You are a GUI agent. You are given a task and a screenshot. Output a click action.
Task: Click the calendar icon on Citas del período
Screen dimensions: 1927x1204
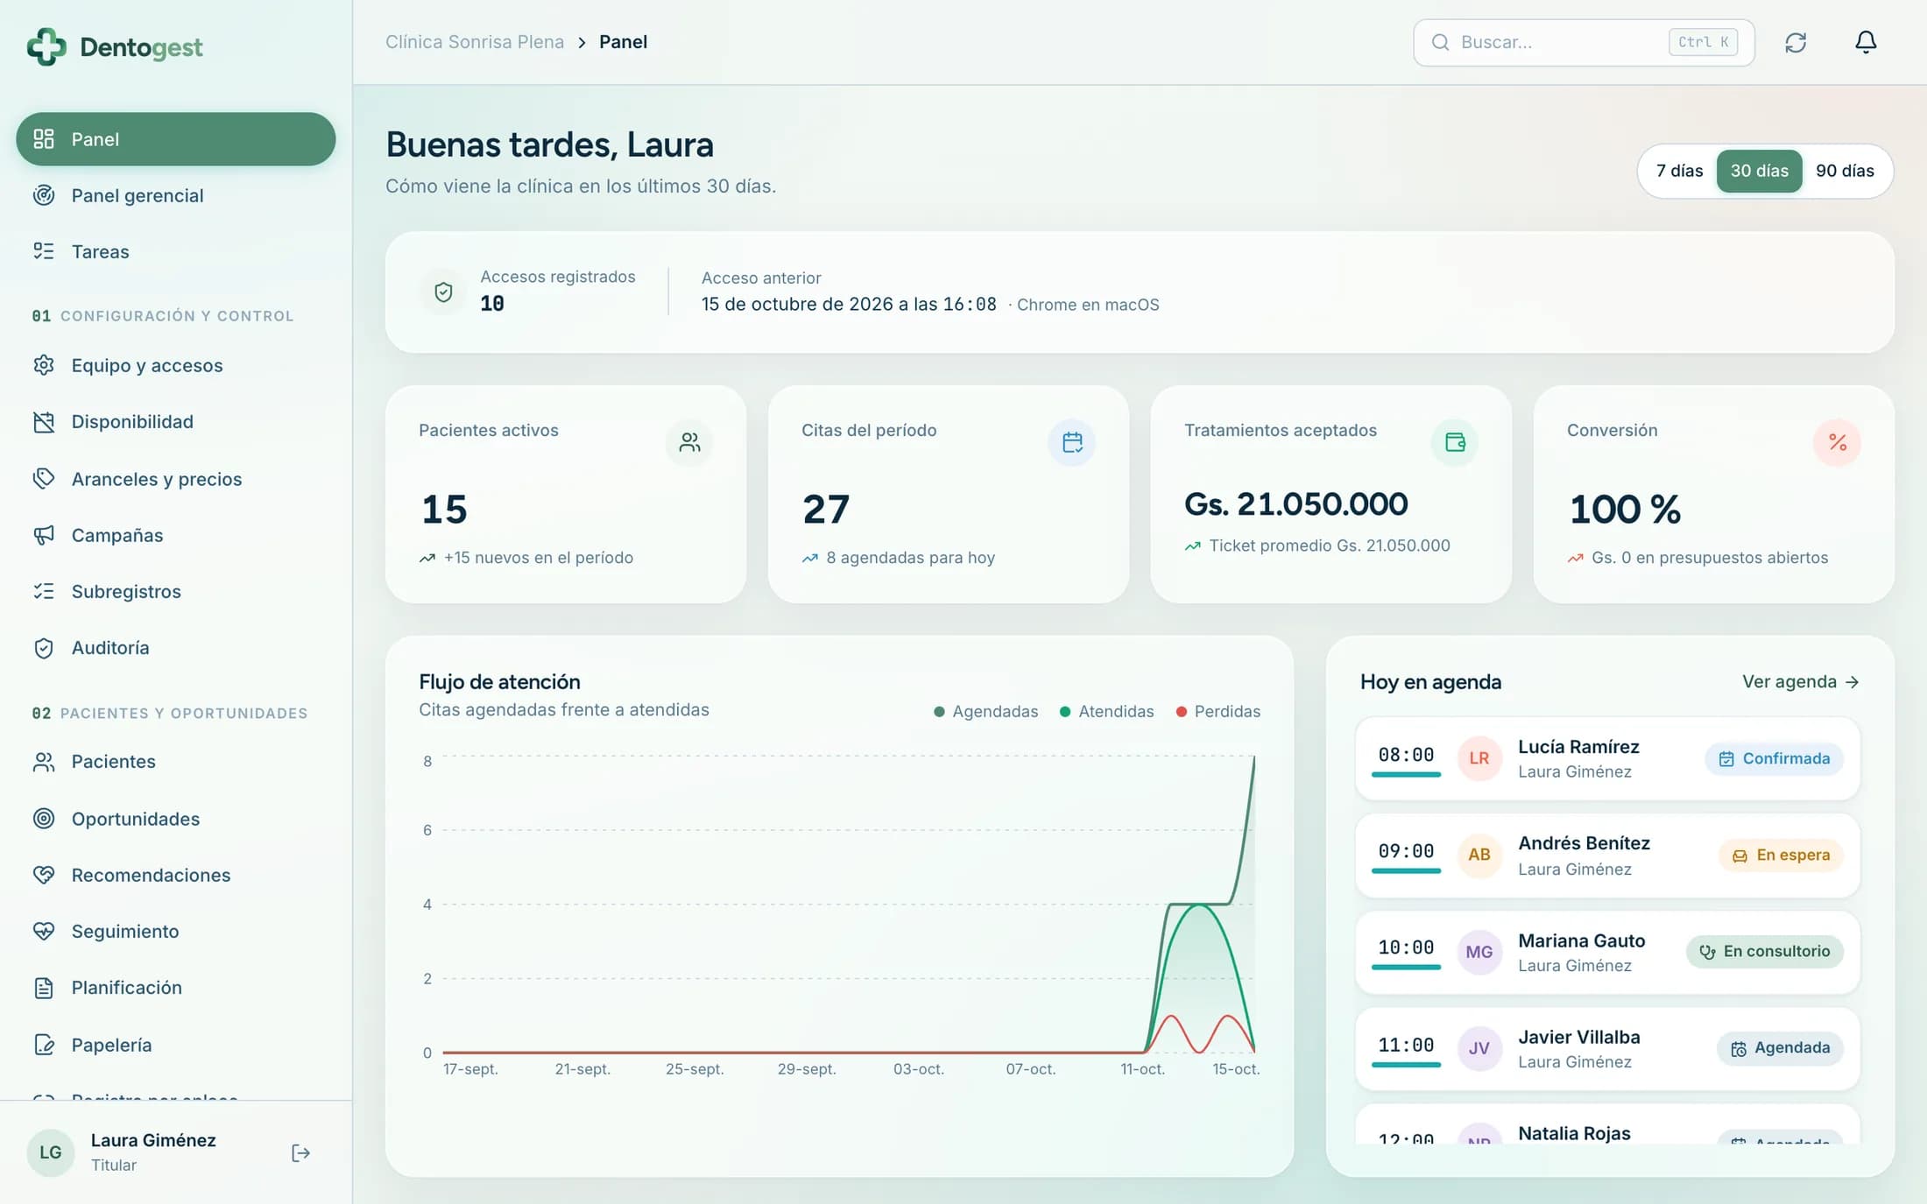[1072, 442]
